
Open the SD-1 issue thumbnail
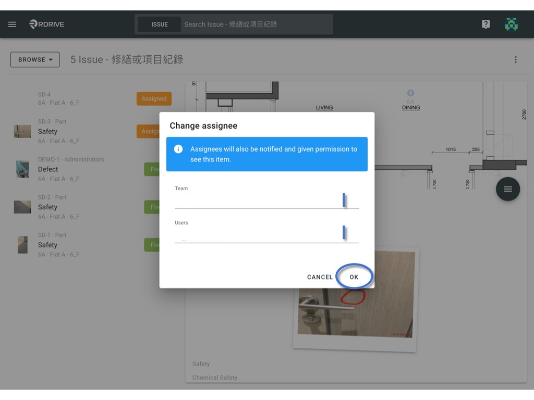click(22, 245)
